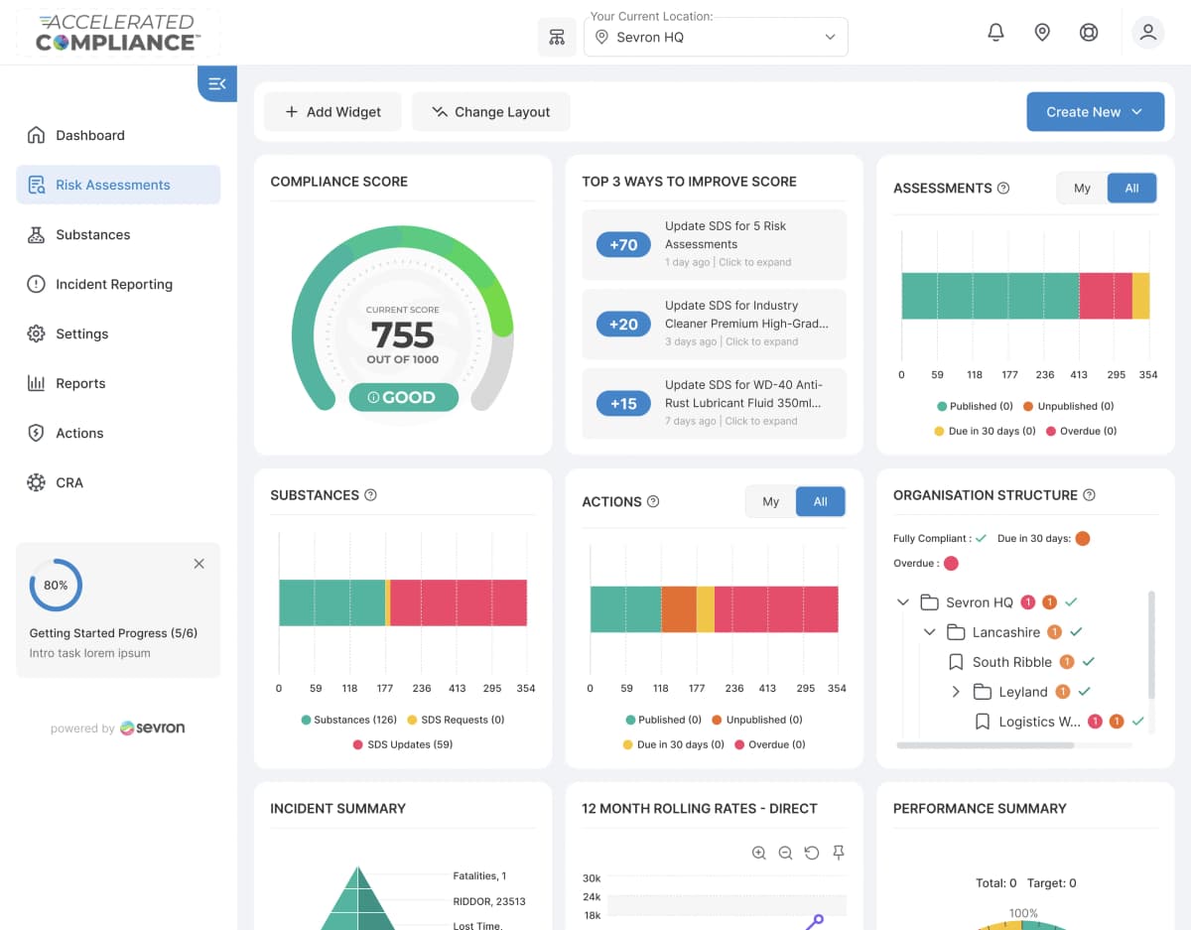Dismiss the Getting Started Progress card
Image resolution: width=1191 pixels, height=930 pixels.
[198, 563]
